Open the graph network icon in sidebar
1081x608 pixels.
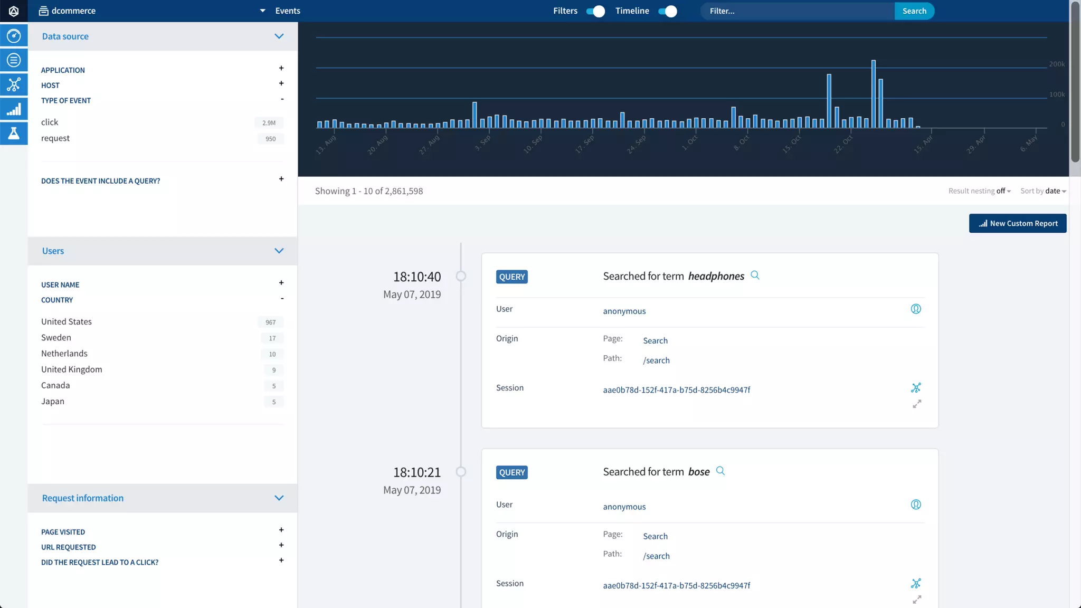click(x=14, y=84)
